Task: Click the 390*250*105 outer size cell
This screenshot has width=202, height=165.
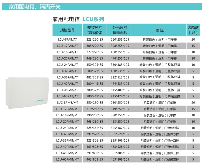Action: coord(120,115)
